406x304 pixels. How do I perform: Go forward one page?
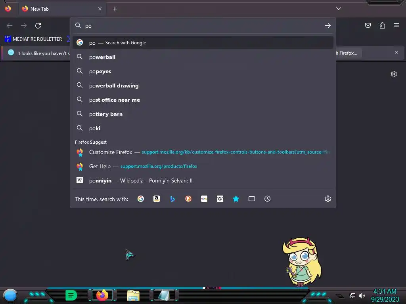24,26
